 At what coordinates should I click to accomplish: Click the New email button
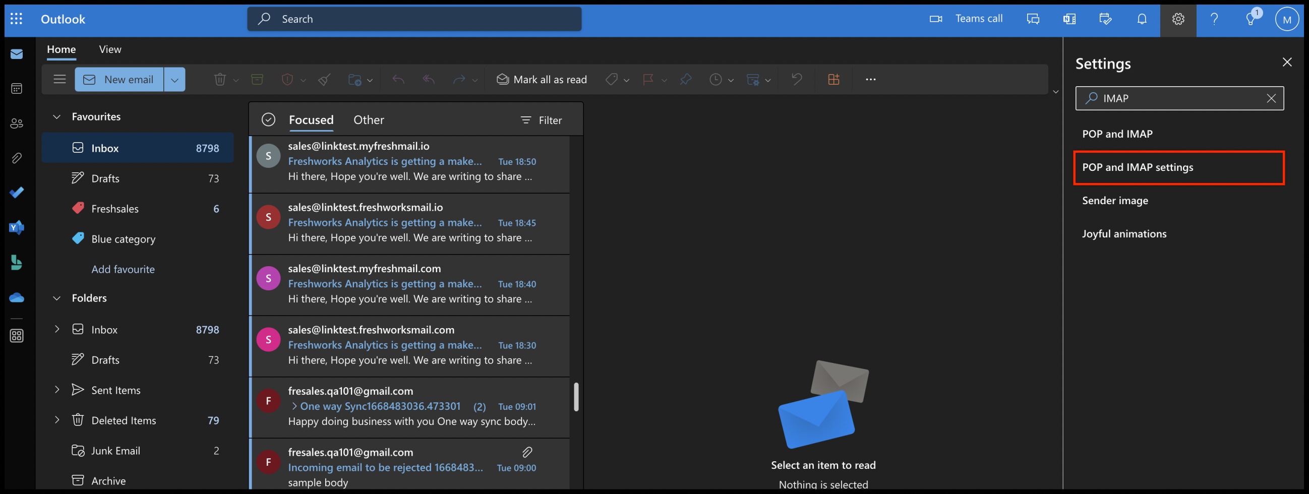(x=120, y=79)
